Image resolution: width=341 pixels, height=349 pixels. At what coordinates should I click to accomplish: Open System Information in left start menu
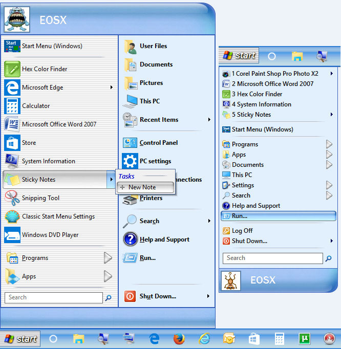tap(59, 161)
